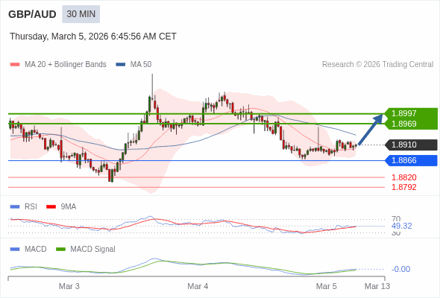Click the MACD legend label
This screenshot has width=440, height=298.
coord(36,250)
